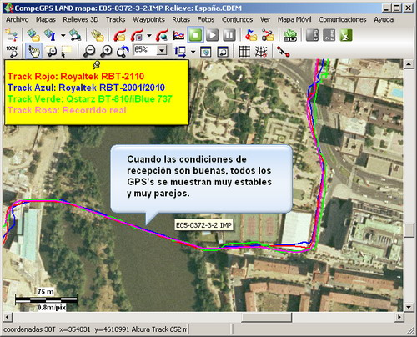The height and width of the screenshot is (337, 417).
Task: Open the Ayuda menu
Action: (384, 19)
